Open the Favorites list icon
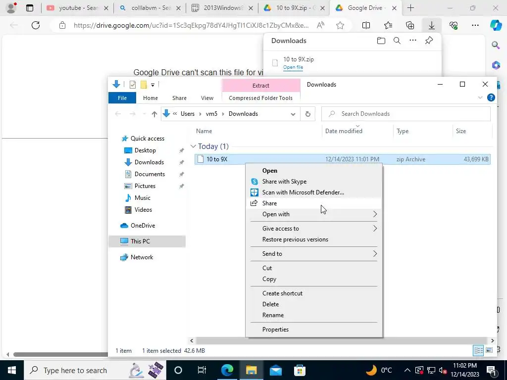Image resolution: width=507 pixels, height=380 pixels. point(388,25)
